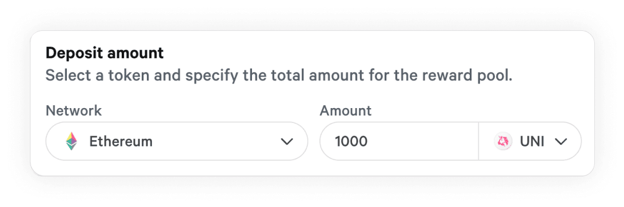
Task: Click the Network field label
Action: (x=74, y=110)
